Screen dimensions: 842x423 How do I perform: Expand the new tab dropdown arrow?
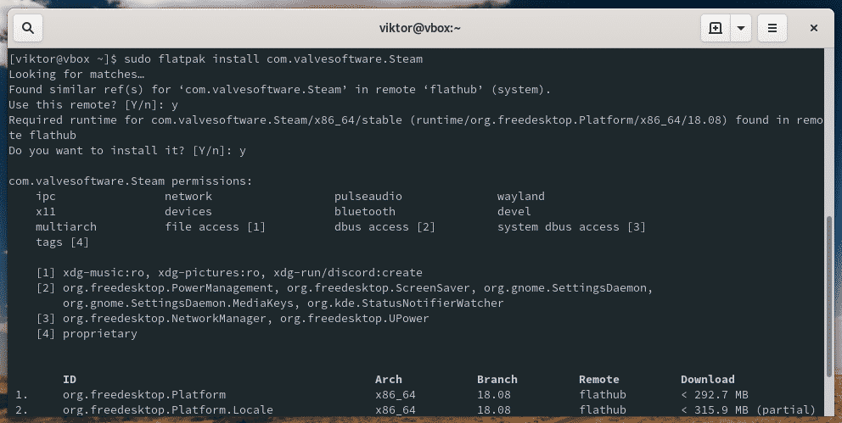tap(740, 28)
